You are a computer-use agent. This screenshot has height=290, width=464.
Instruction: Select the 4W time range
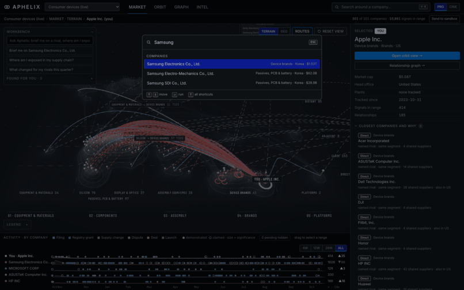[305, 248]
